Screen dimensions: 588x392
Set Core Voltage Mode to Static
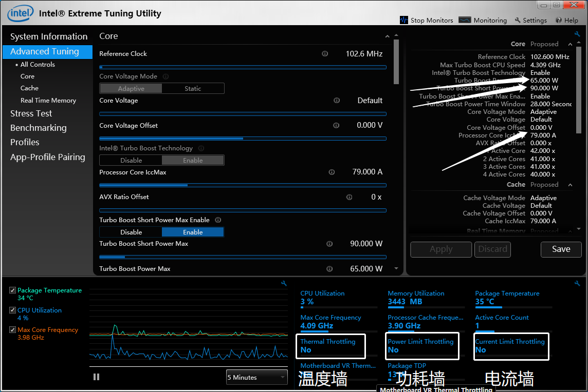click(193, 88)
